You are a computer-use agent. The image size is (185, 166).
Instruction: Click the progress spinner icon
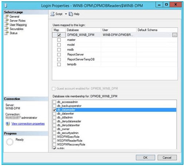click(10, 142)
